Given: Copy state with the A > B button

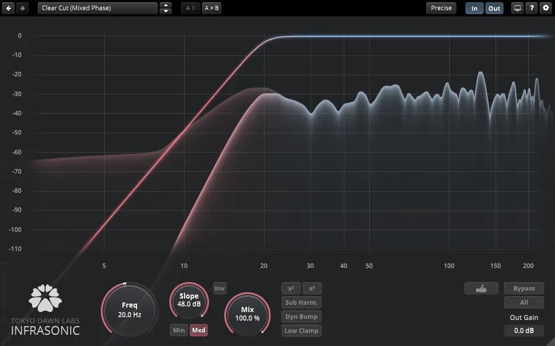Looking at the screenshot, I should tap(212, 8).
